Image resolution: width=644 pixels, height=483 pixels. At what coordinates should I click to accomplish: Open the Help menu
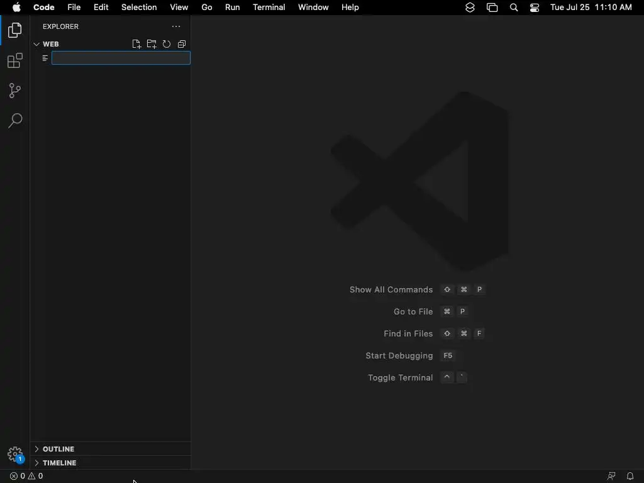click(x=350, y=8)
